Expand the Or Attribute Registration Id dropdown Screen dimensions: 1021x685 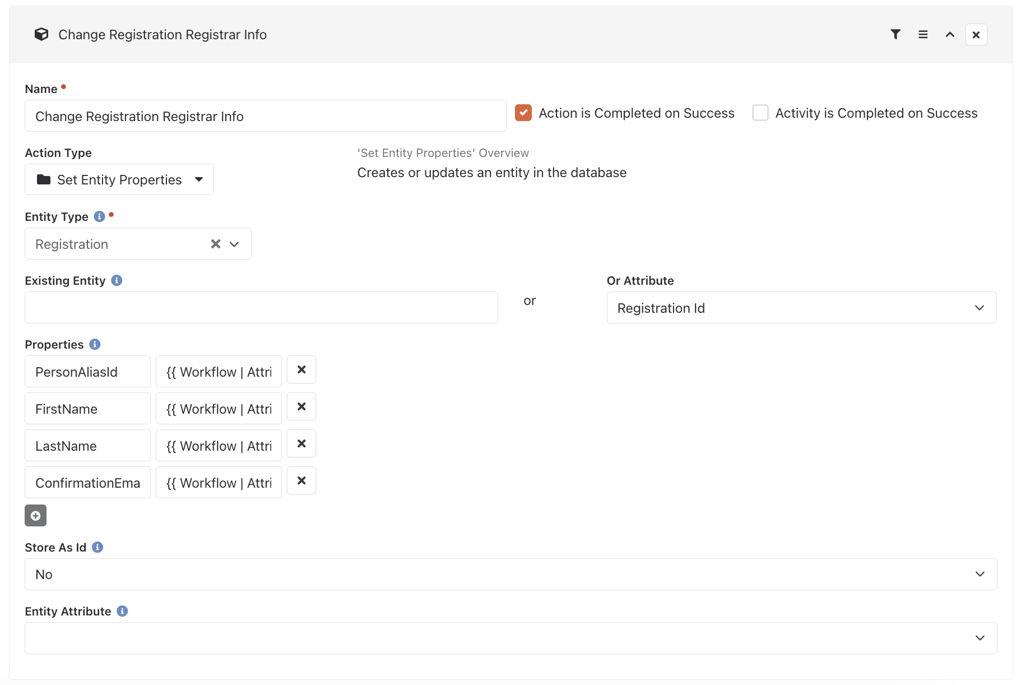click(x=801, y=308)
